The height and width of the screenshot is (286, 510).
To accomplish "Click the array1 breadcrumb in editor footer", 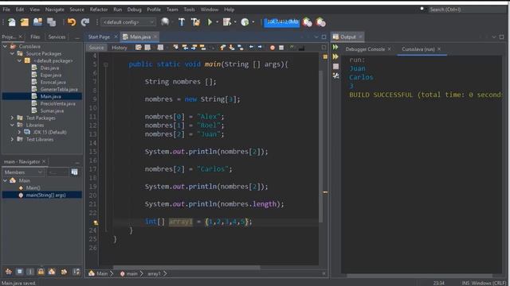I will pyautogui.click(x=154, y=273).
